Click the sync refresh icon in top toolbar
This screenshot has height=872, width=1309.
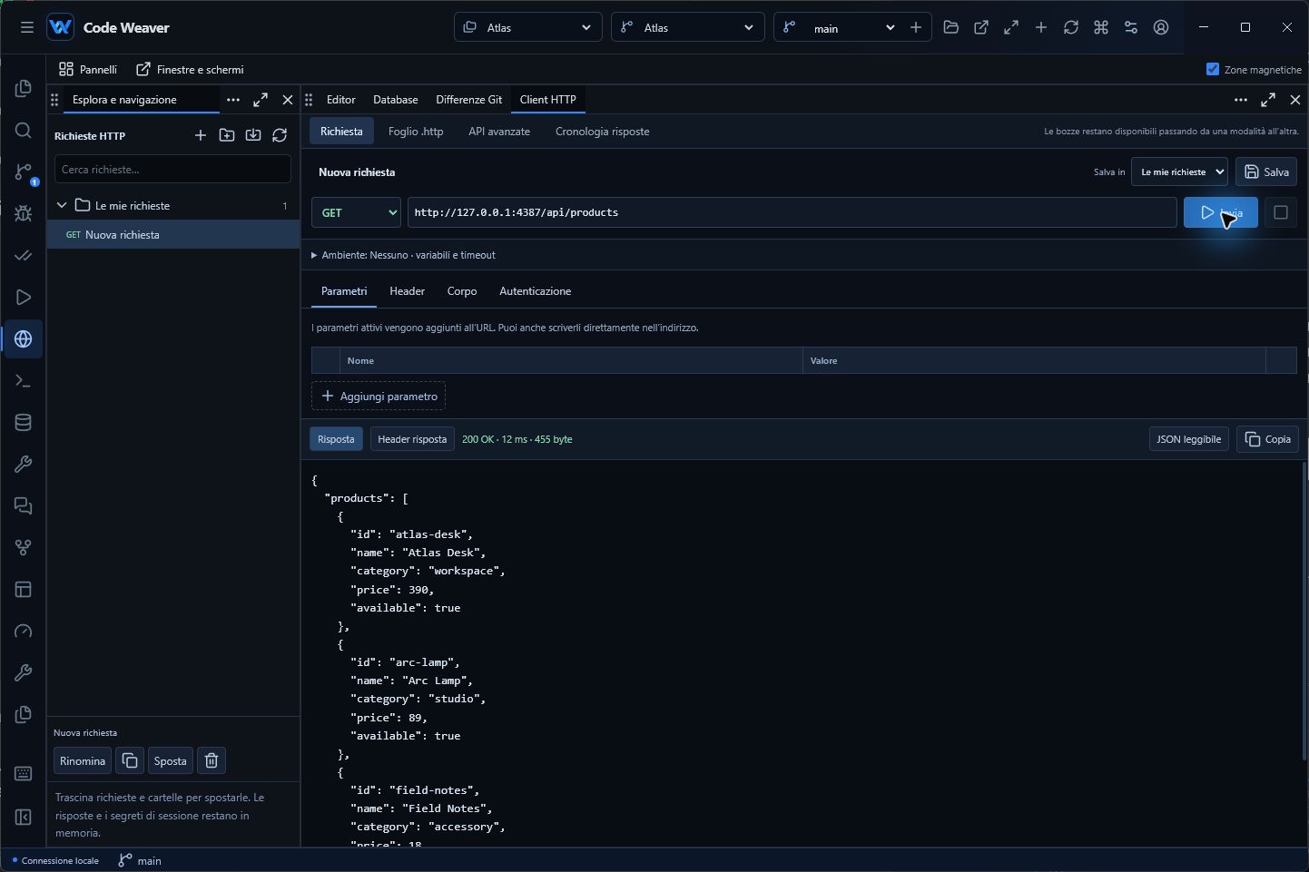tap(1071, 27)
